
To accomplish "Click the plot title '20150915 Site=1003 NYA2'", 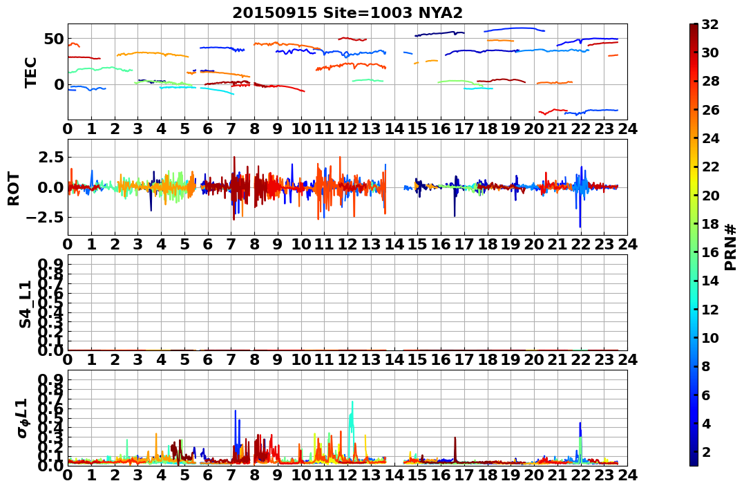I will click(347, 13).
